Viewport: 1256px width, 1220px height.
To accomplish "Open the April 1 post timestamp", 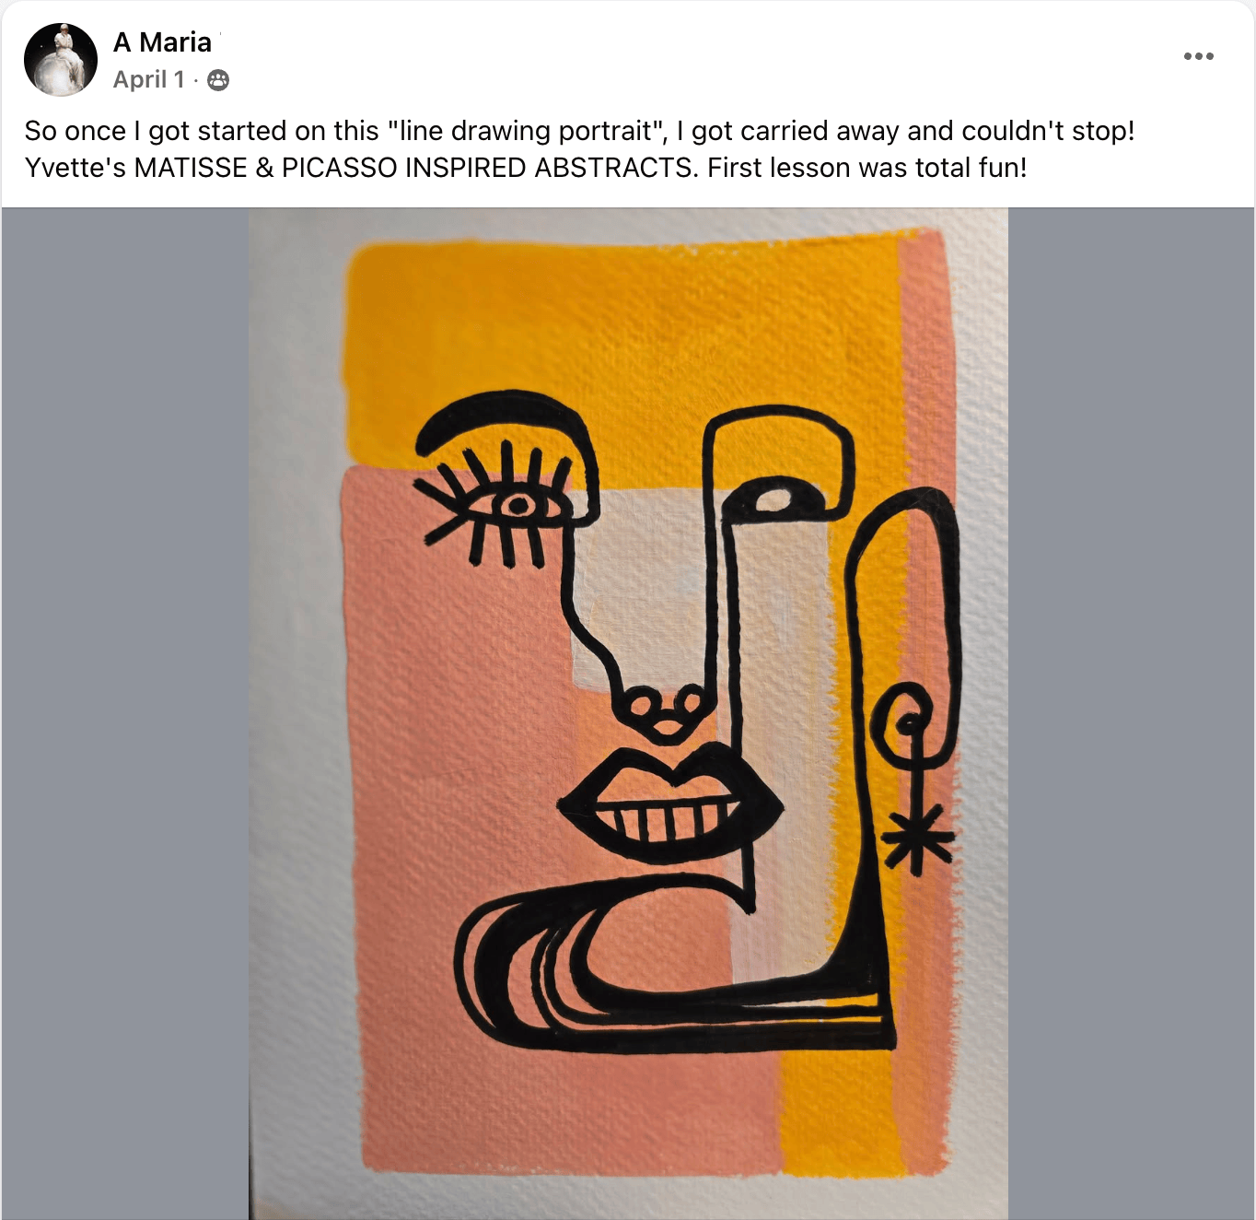I will 149,80.
